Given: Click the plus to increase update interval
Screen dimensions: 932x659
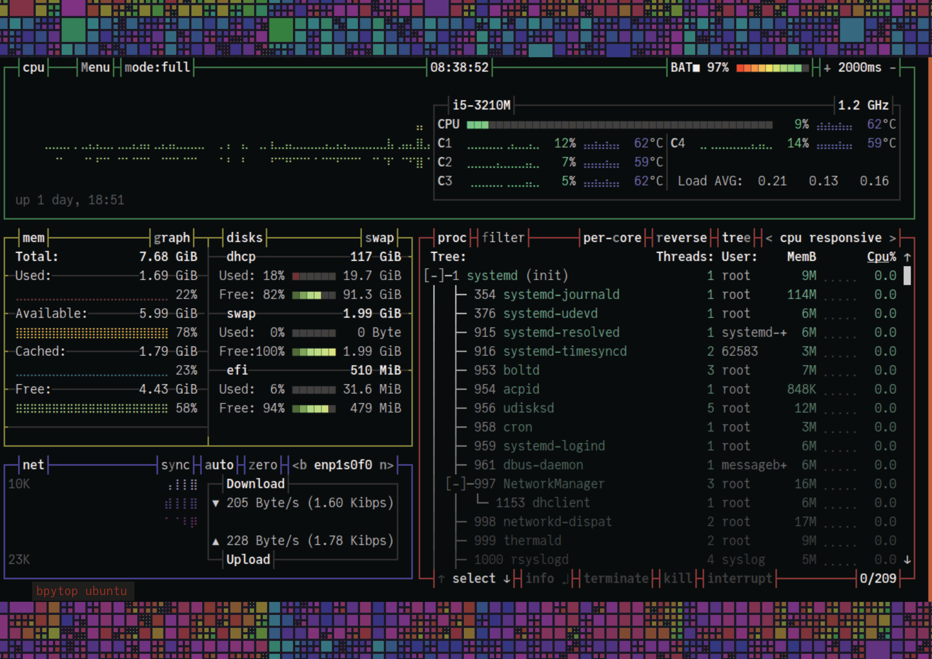Looking at the screenshot, I should point(827,68).
